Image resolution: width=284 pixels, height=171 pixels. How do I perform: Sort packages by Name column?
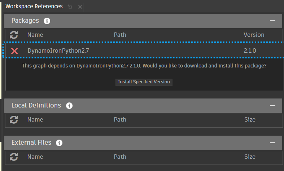35,35
